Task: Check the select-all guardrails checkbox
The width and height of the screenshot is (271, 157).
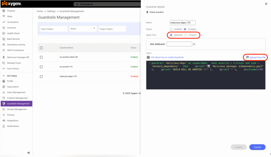Action: (41, 48)
